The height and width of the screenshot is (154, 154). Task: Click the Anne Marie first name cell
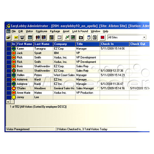pyautogui.click(x=25, y=93)
